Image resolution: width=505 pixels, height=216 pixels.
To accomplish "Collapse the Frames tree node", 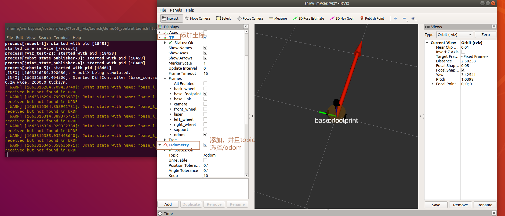I will click(x=165, y=79).
